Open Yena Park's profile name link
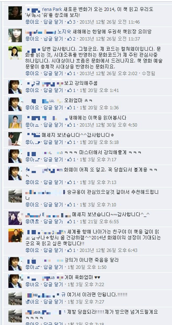Image resolution: width=172 pixels, height=325 pixels. pos(51,9)
